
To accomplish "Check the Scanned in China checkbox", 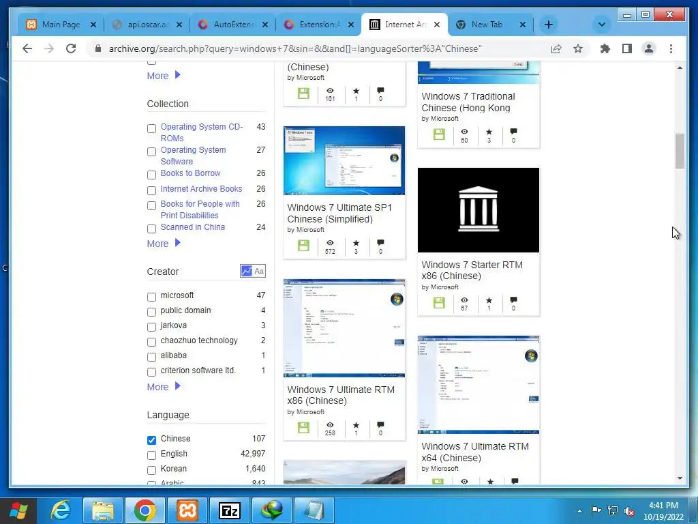I will pyautogui.click(x=151, y=229).
